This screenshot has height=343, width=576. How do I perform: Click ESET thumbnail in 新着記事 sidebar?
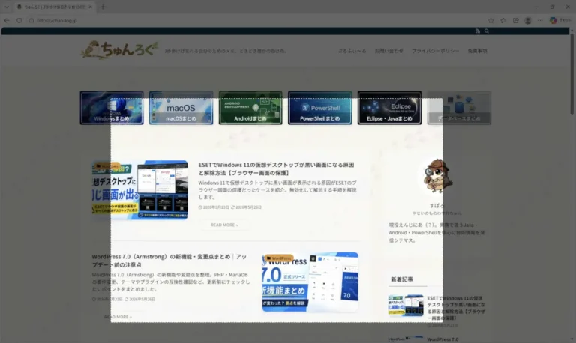pyautogui.click(x=406, y=305)
